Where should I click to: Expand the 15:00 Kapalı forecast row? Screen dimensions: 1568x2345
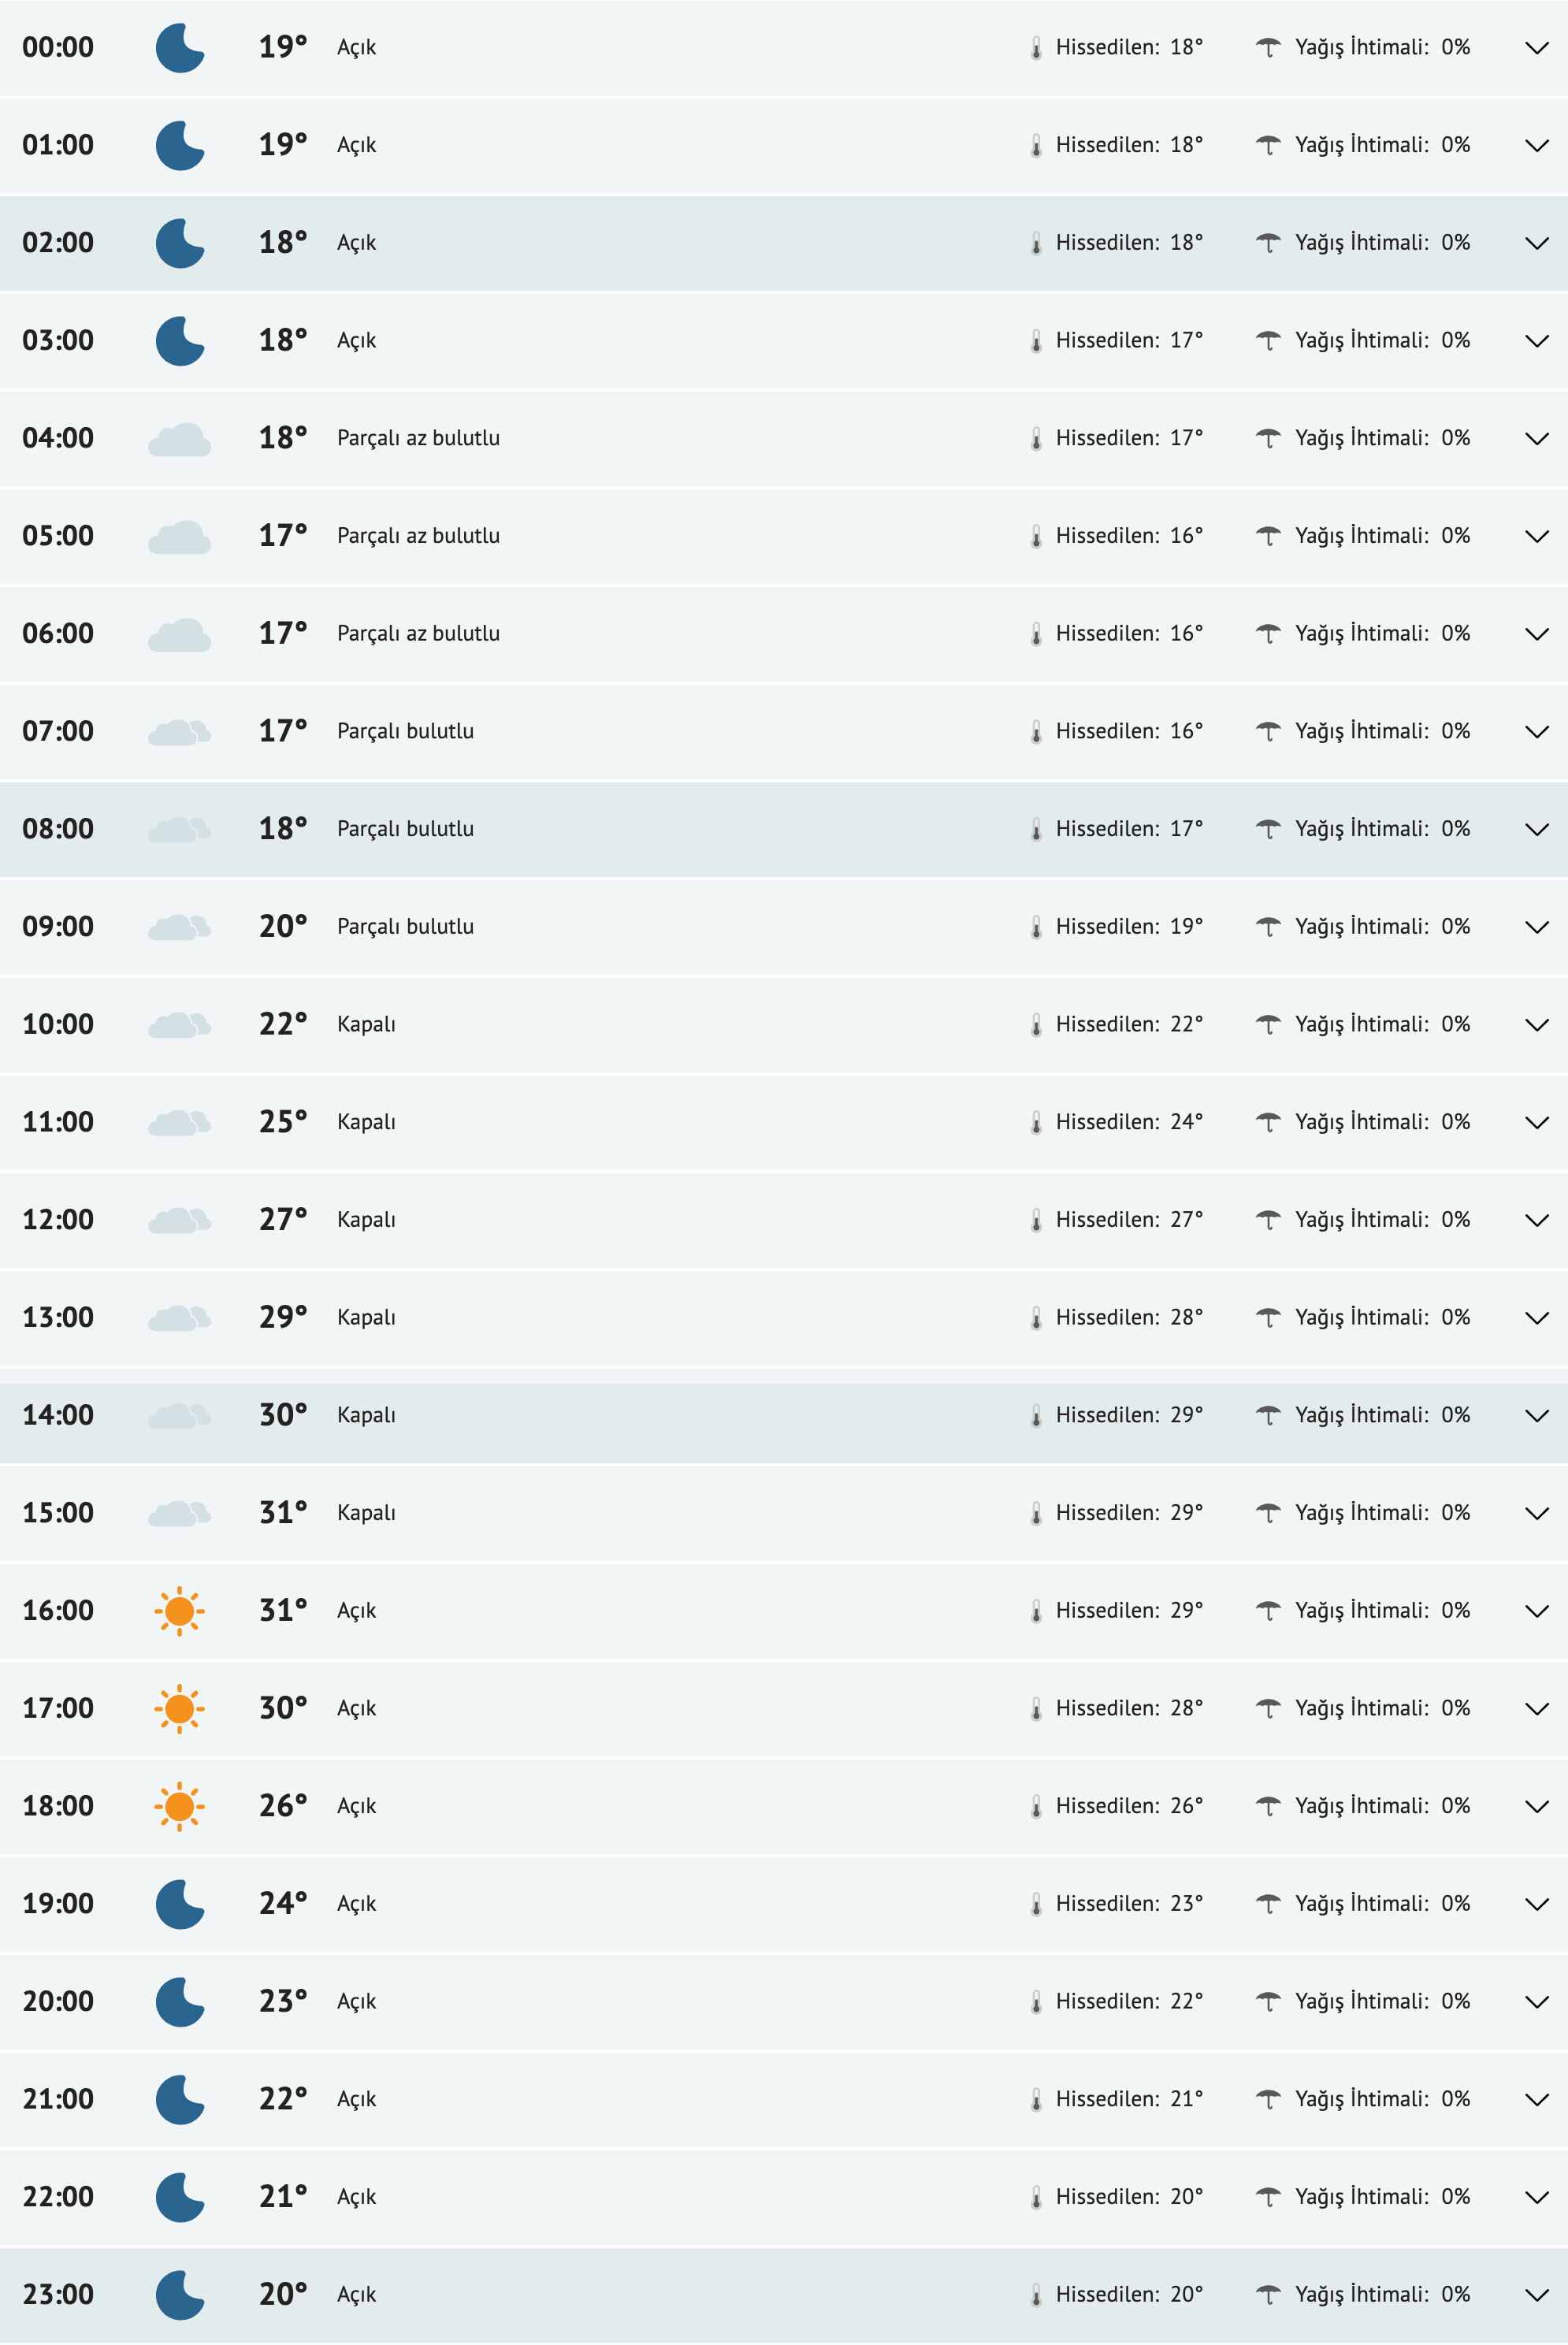point(1536,1512)
